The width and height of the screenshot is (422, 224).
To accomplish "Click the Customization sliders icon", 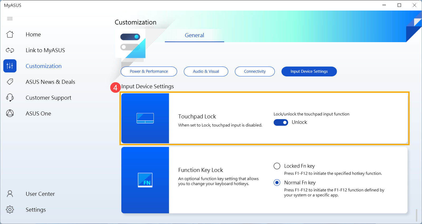I will 10,66.
